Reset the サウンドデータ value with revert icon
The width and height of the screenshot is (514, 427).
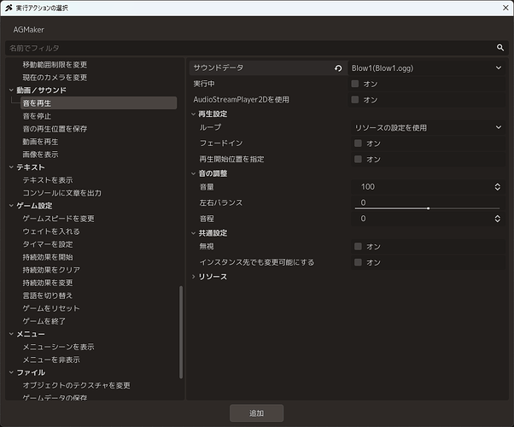pos(338,67)
